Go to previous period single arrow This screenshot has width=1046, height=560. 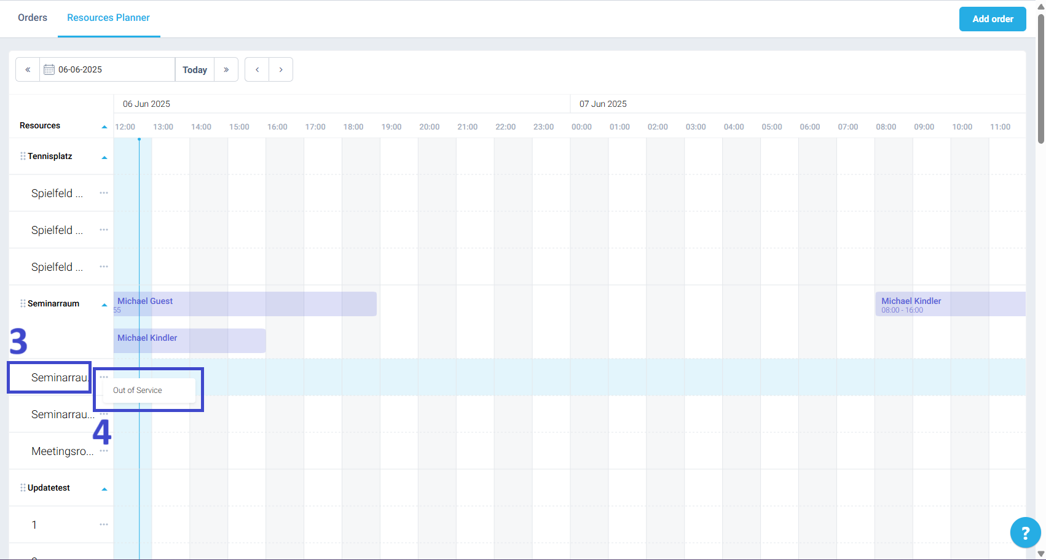coord(257,69)
